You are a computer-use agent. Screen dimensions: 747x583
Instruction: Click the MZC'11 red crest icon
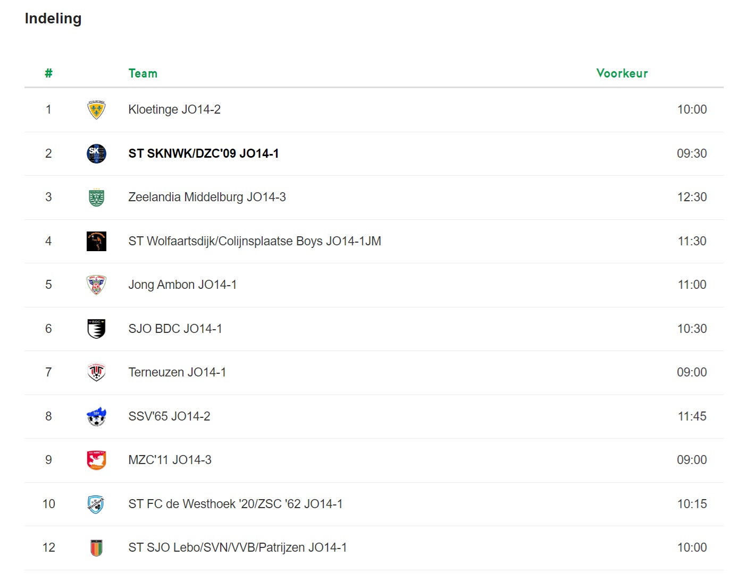pyautogui.click(x=96, y=460)
